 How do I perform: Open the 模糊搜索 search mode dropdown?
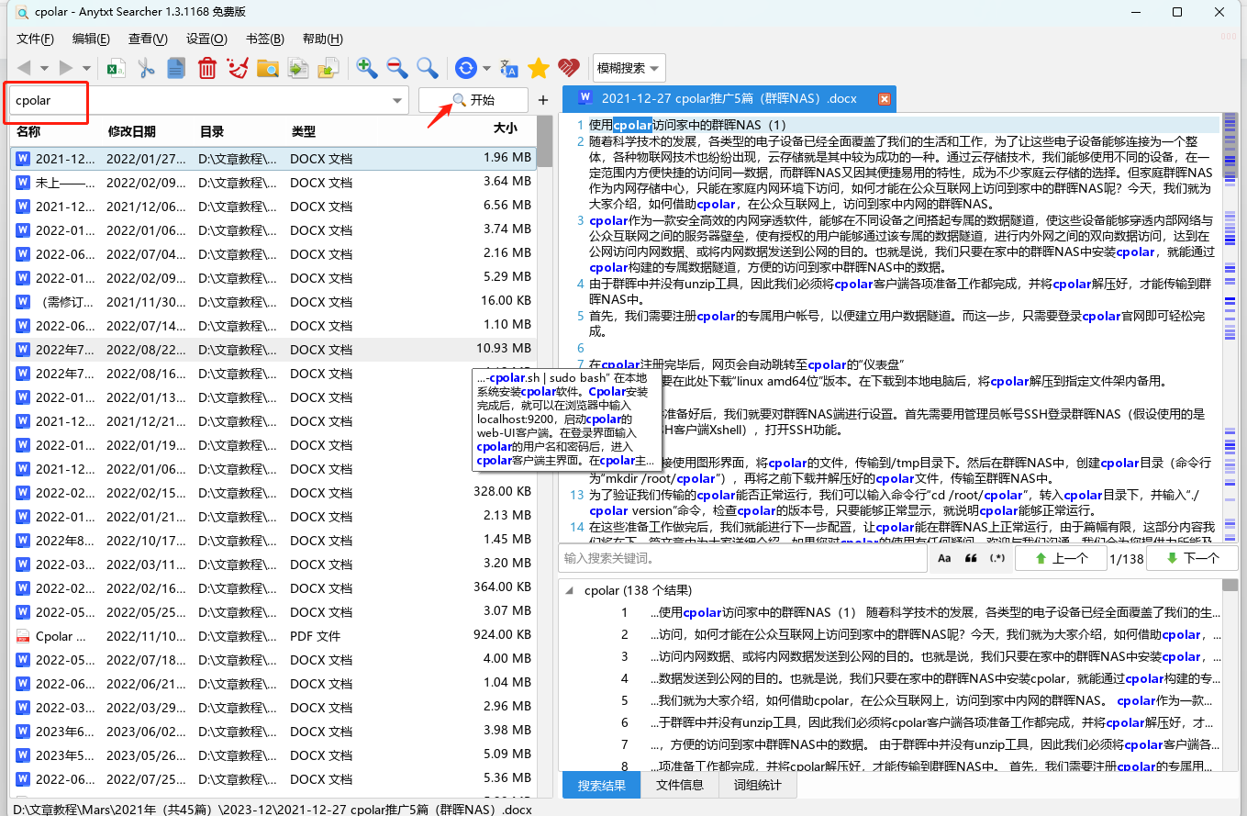[x=629, y=67]
